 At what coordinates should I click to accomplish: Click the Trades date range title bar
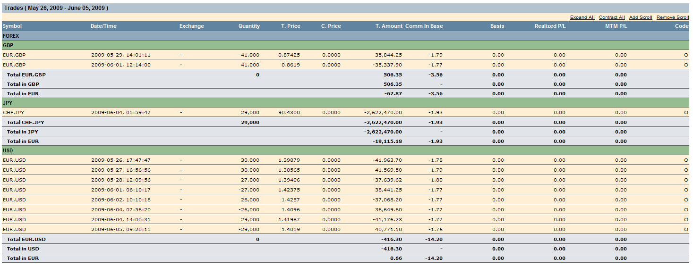(56, 8)
